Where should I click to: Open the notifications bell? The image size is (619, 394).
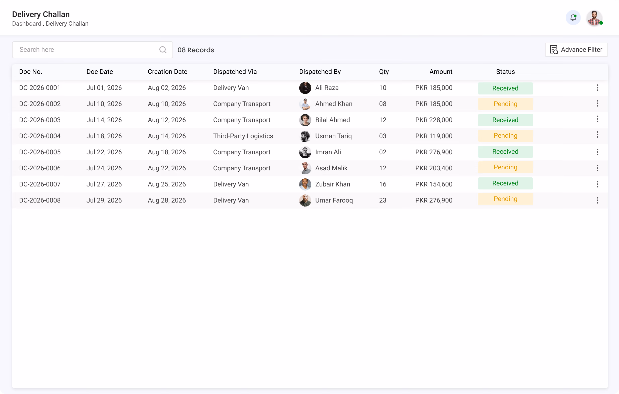point(573,18)
